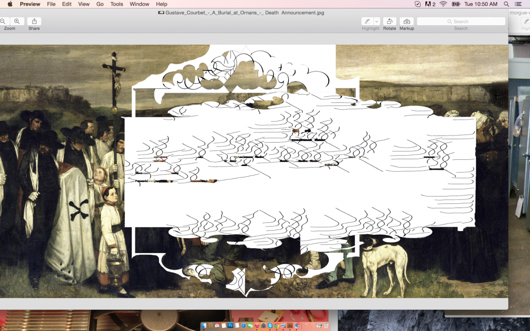
Task: Open the Window menu
Action: (140, 4)
